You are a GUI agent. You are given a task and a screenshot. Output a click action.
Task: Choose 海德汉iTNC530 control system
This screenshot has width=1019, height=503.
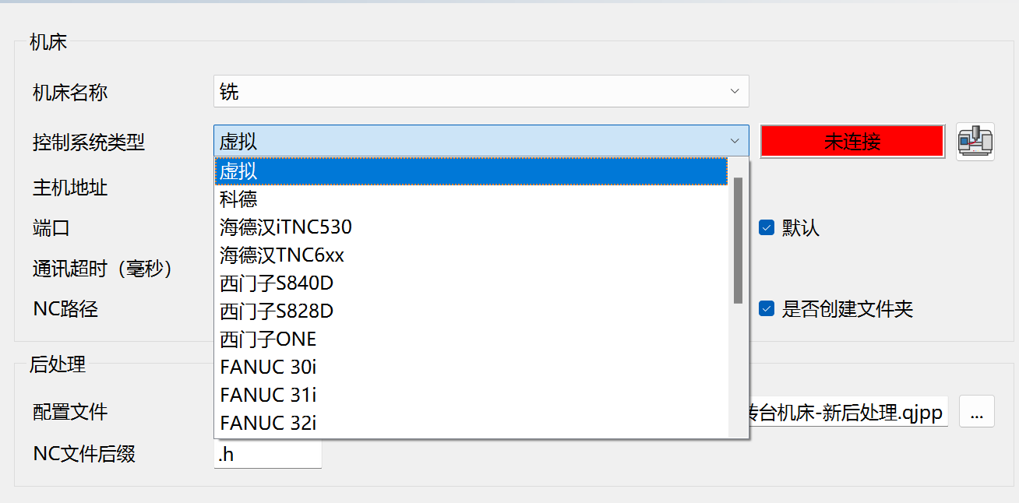tap(471, 227)
